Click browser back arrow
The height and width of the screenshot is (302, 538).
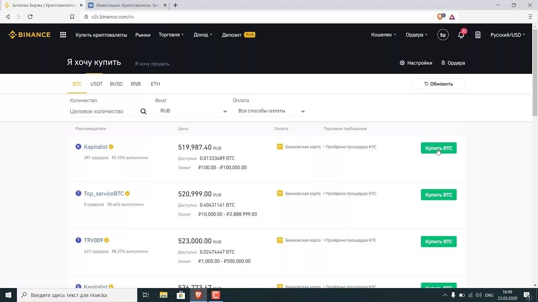(8, 17)
